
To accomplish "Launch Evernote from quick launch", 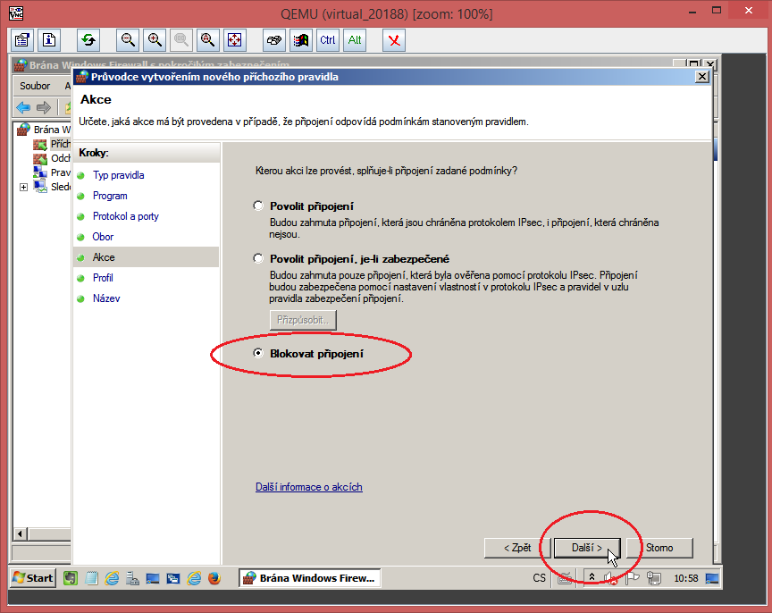I will tap(71, 577).
